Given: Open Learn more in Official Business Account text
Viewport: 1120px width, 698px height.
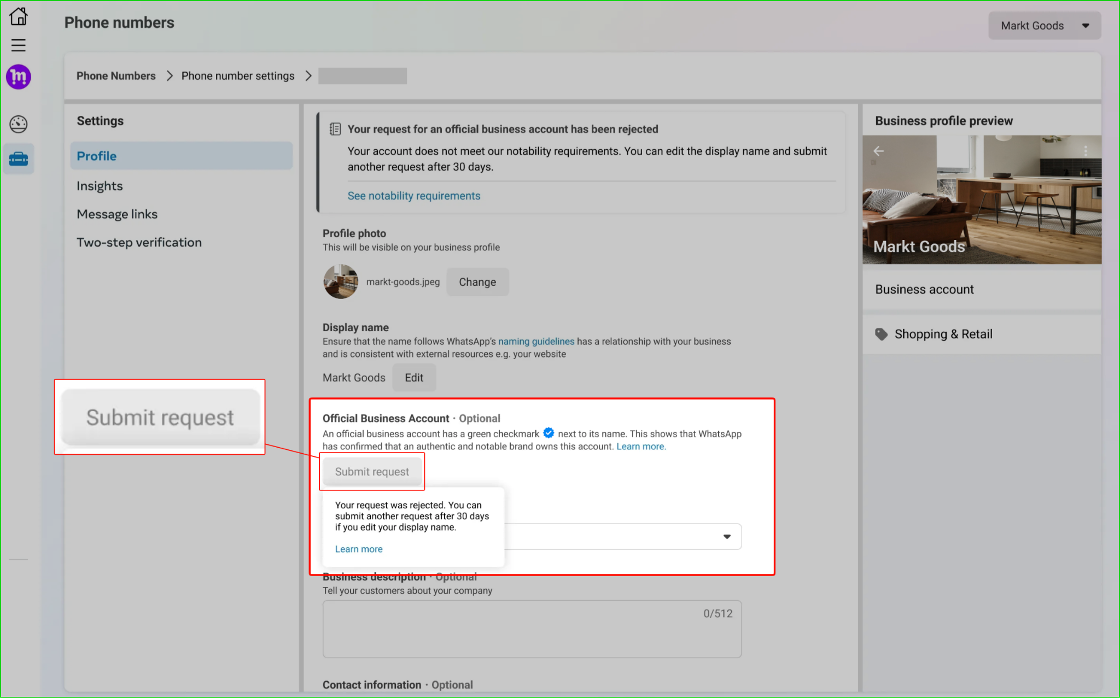Looking at the screenshot, I should (x=641, y=447).
